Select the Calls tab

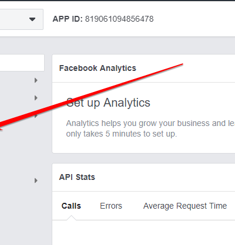point(71,206)
